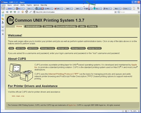Open a new tab with page icon
The height and width of the screenshot is (113, 141).
pyautogui.click(x=134, y=8)
